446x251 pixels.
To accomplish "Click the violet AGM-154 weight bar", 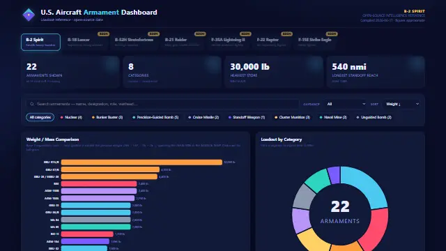I will (85, 241).
